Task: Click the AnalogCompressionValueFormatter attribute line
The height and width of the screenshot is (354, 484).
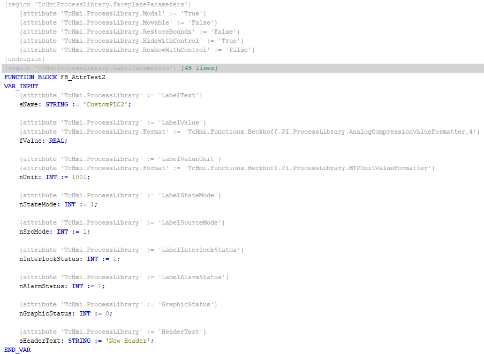Action: point(241,132)
